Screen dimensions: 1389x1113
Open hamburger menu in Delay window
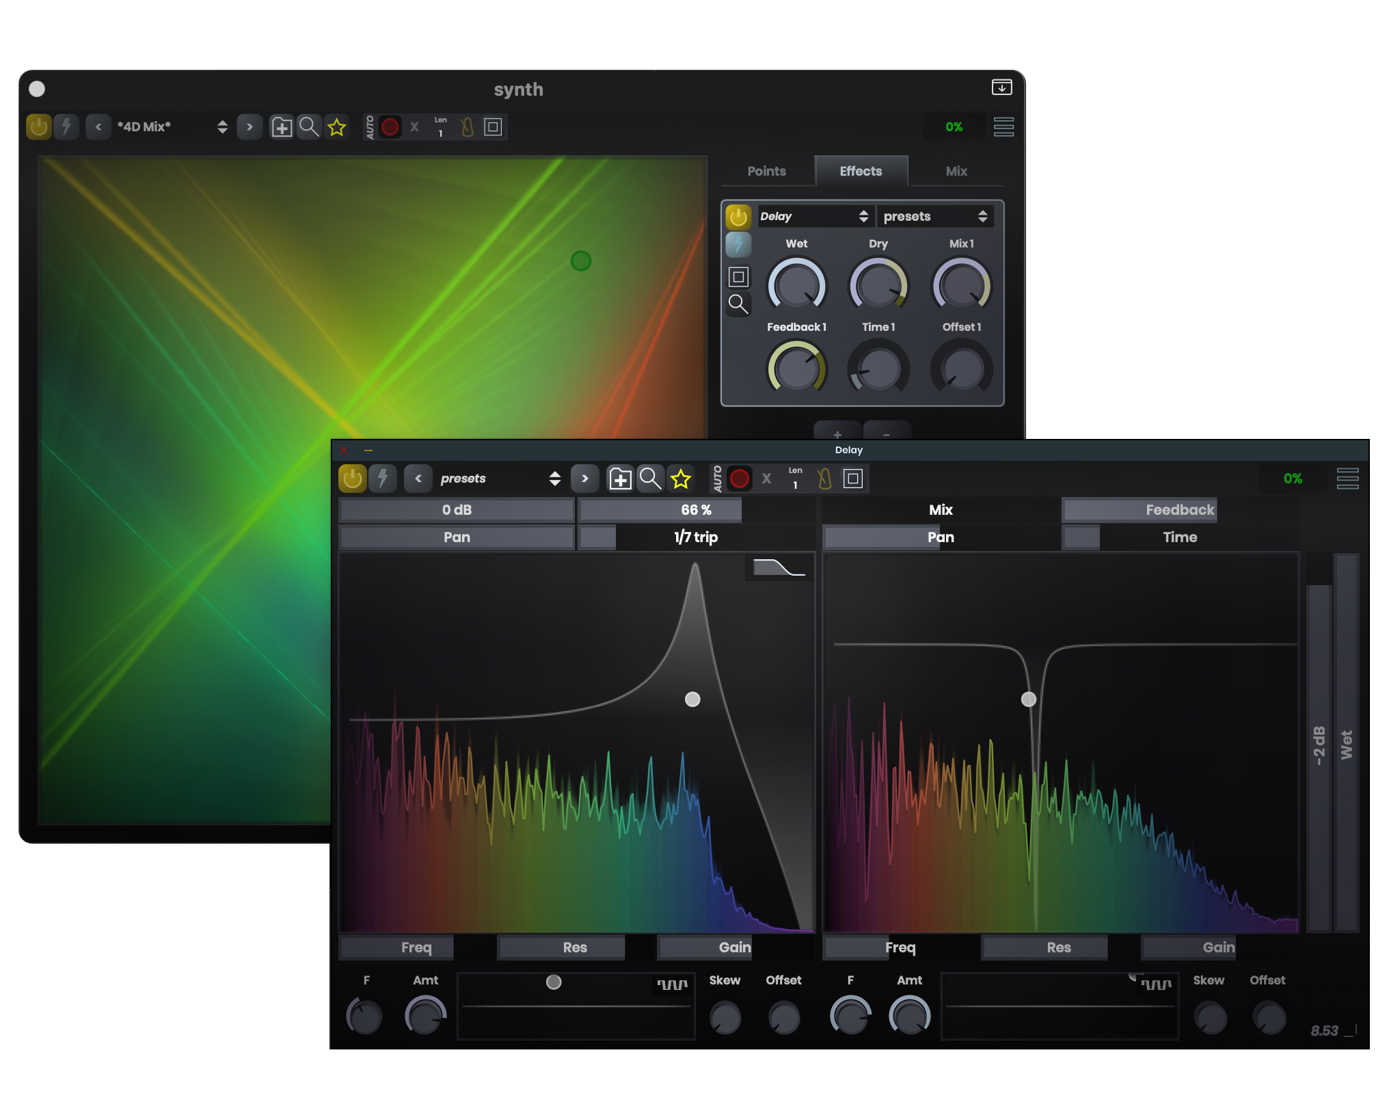point(1348,479)
